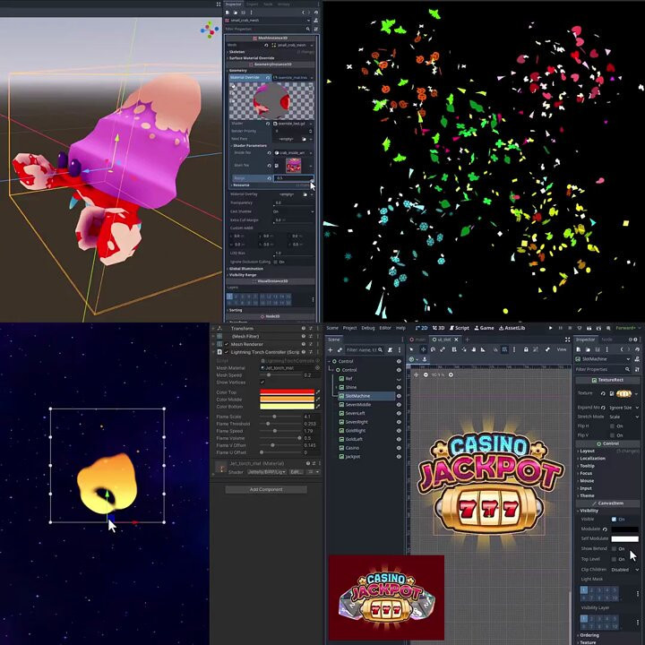Click the search icon in crab inspector filter

[x=307, y=29]
